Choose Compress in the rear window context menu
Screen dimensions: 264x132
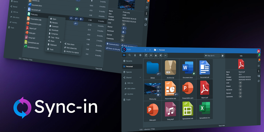point(53,34)
